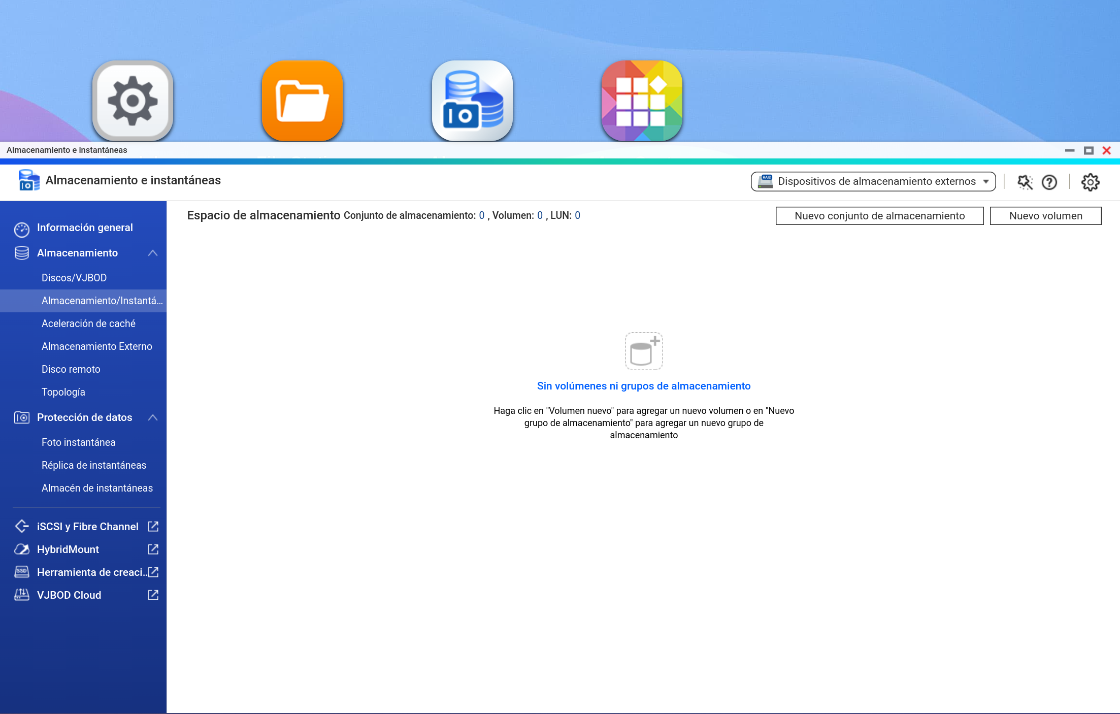The width and height of the screenshot is (1120, 714).
Task: Click the Nuevo volumen button
Action: tap(1045, 216)
